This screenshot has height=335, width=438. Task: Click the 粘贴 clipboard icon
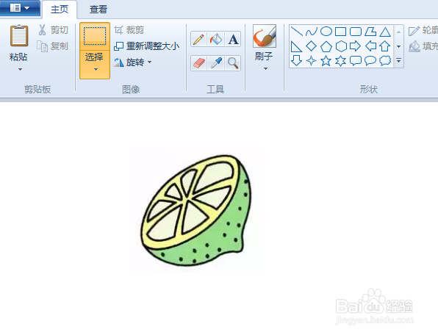[x=19, y=35]
